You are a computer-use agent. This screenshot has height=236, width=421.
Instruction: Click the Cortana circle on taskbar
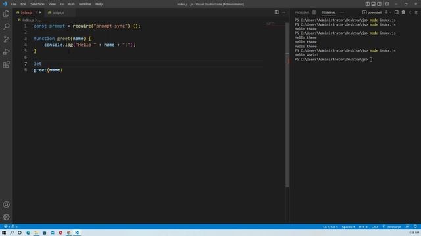point(20,233)
